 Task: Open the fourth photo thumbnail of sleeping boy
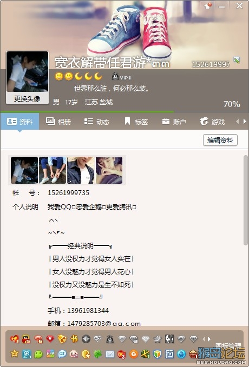(x=109, y=170)
